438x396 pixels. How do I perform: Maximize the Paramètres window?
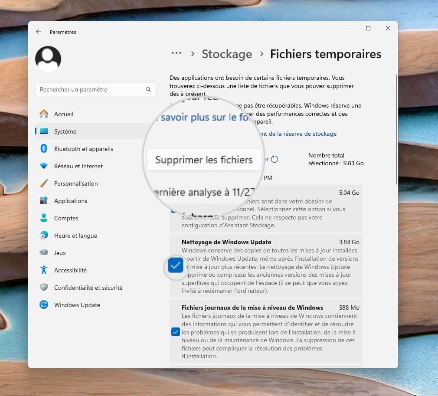pyautogui.click(x=368, y=28)
